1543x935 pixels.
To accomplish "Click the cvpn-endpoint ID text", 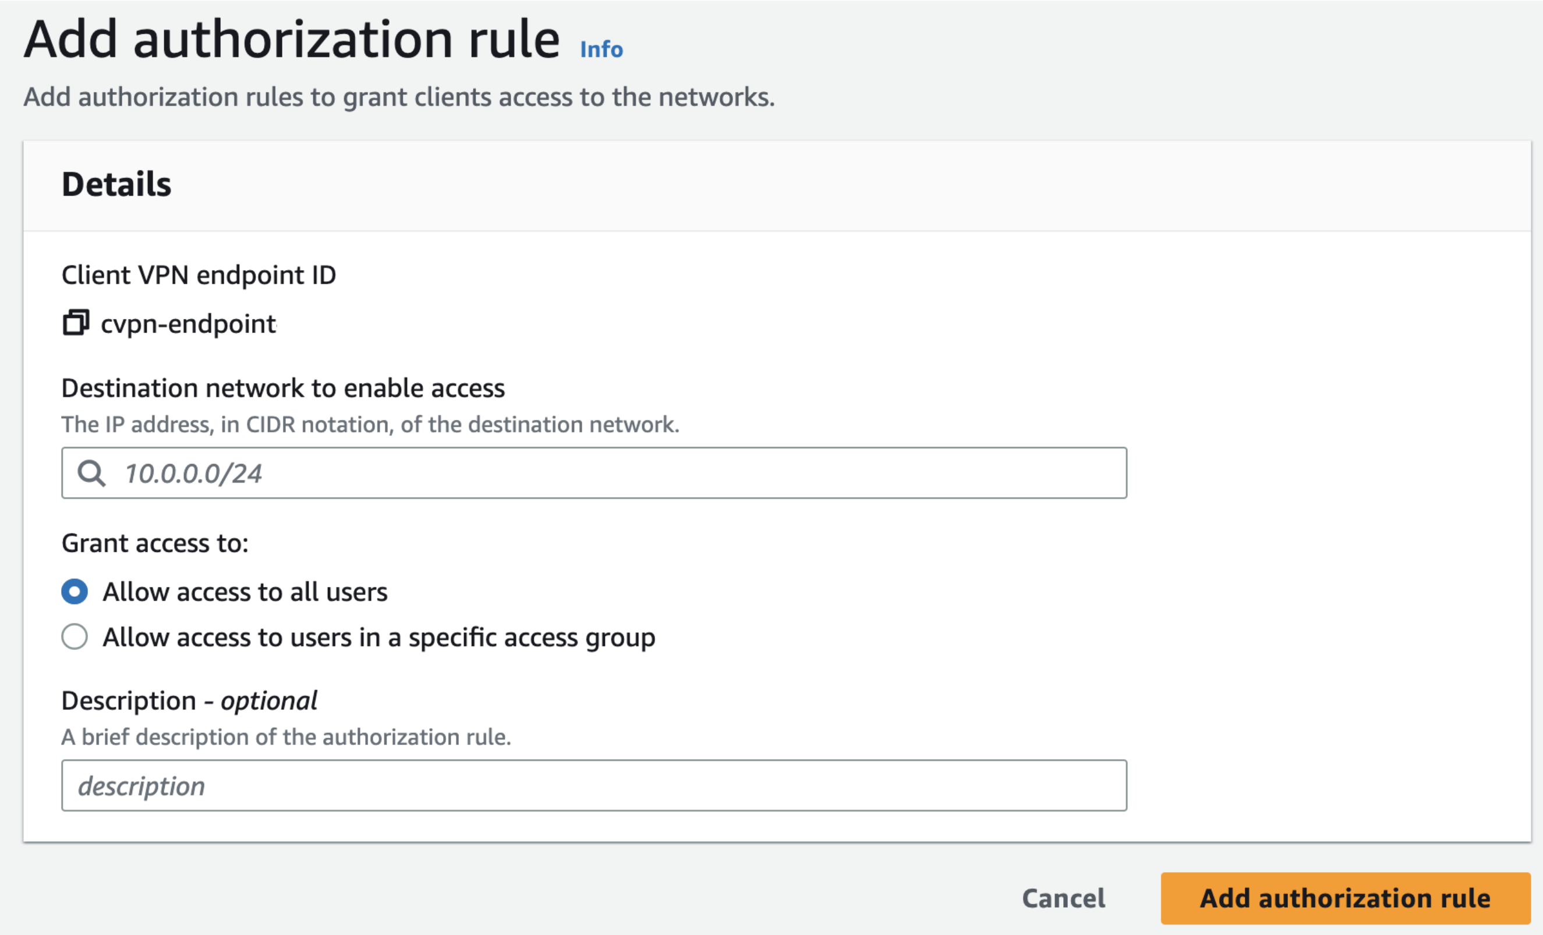I will [x=188, y=324].
